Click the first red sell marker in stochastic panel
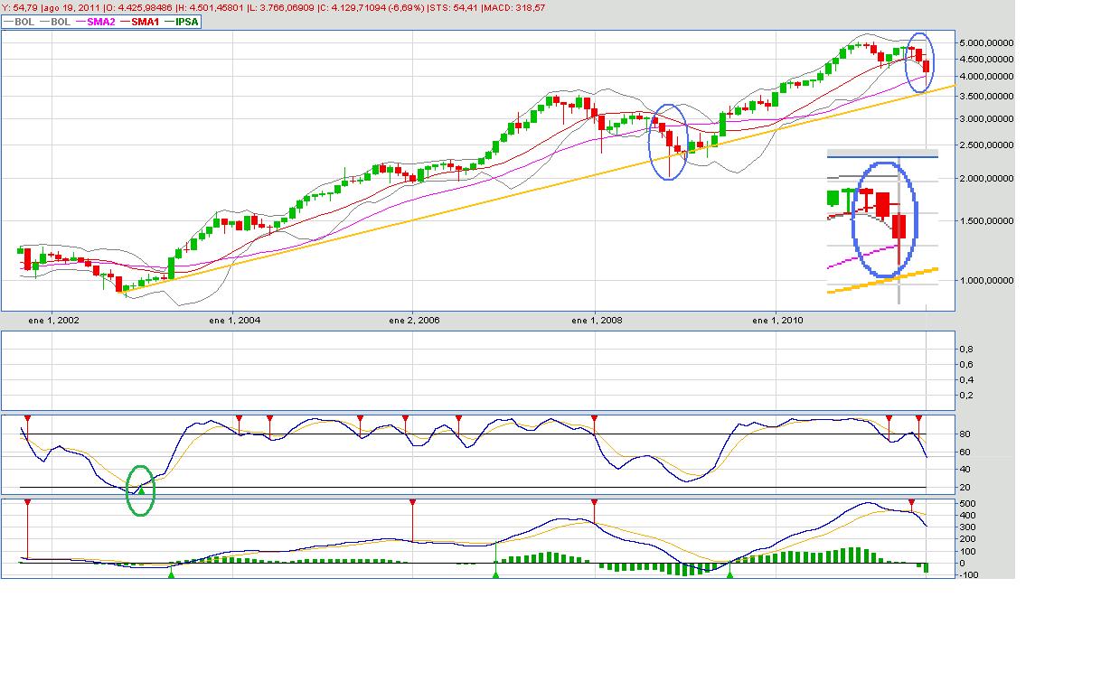 coord(27,418)
